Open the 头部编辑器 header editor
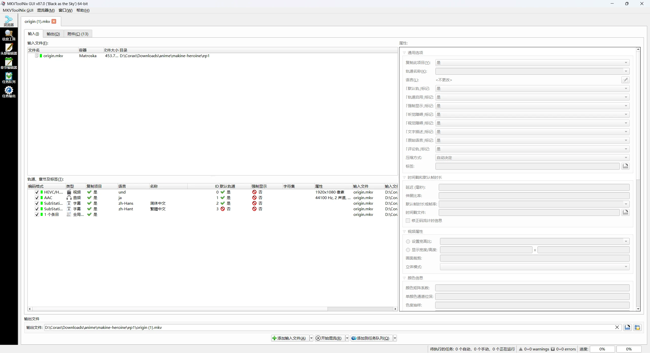This screenshot has height=353, width=650. 9,49
